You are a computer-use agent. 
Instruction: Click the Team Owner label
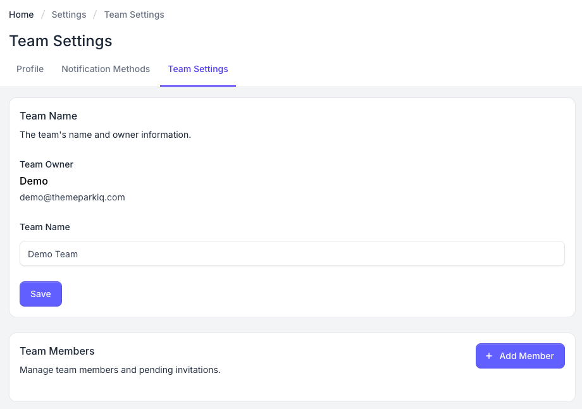46,164
